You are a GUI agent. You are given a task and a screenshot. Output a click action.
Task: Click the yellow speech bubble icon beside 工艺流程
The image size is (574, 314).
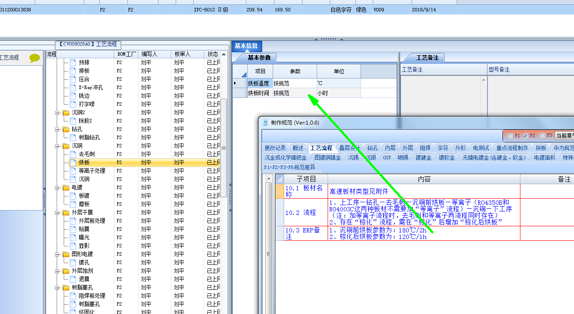(x=34, y=58)
